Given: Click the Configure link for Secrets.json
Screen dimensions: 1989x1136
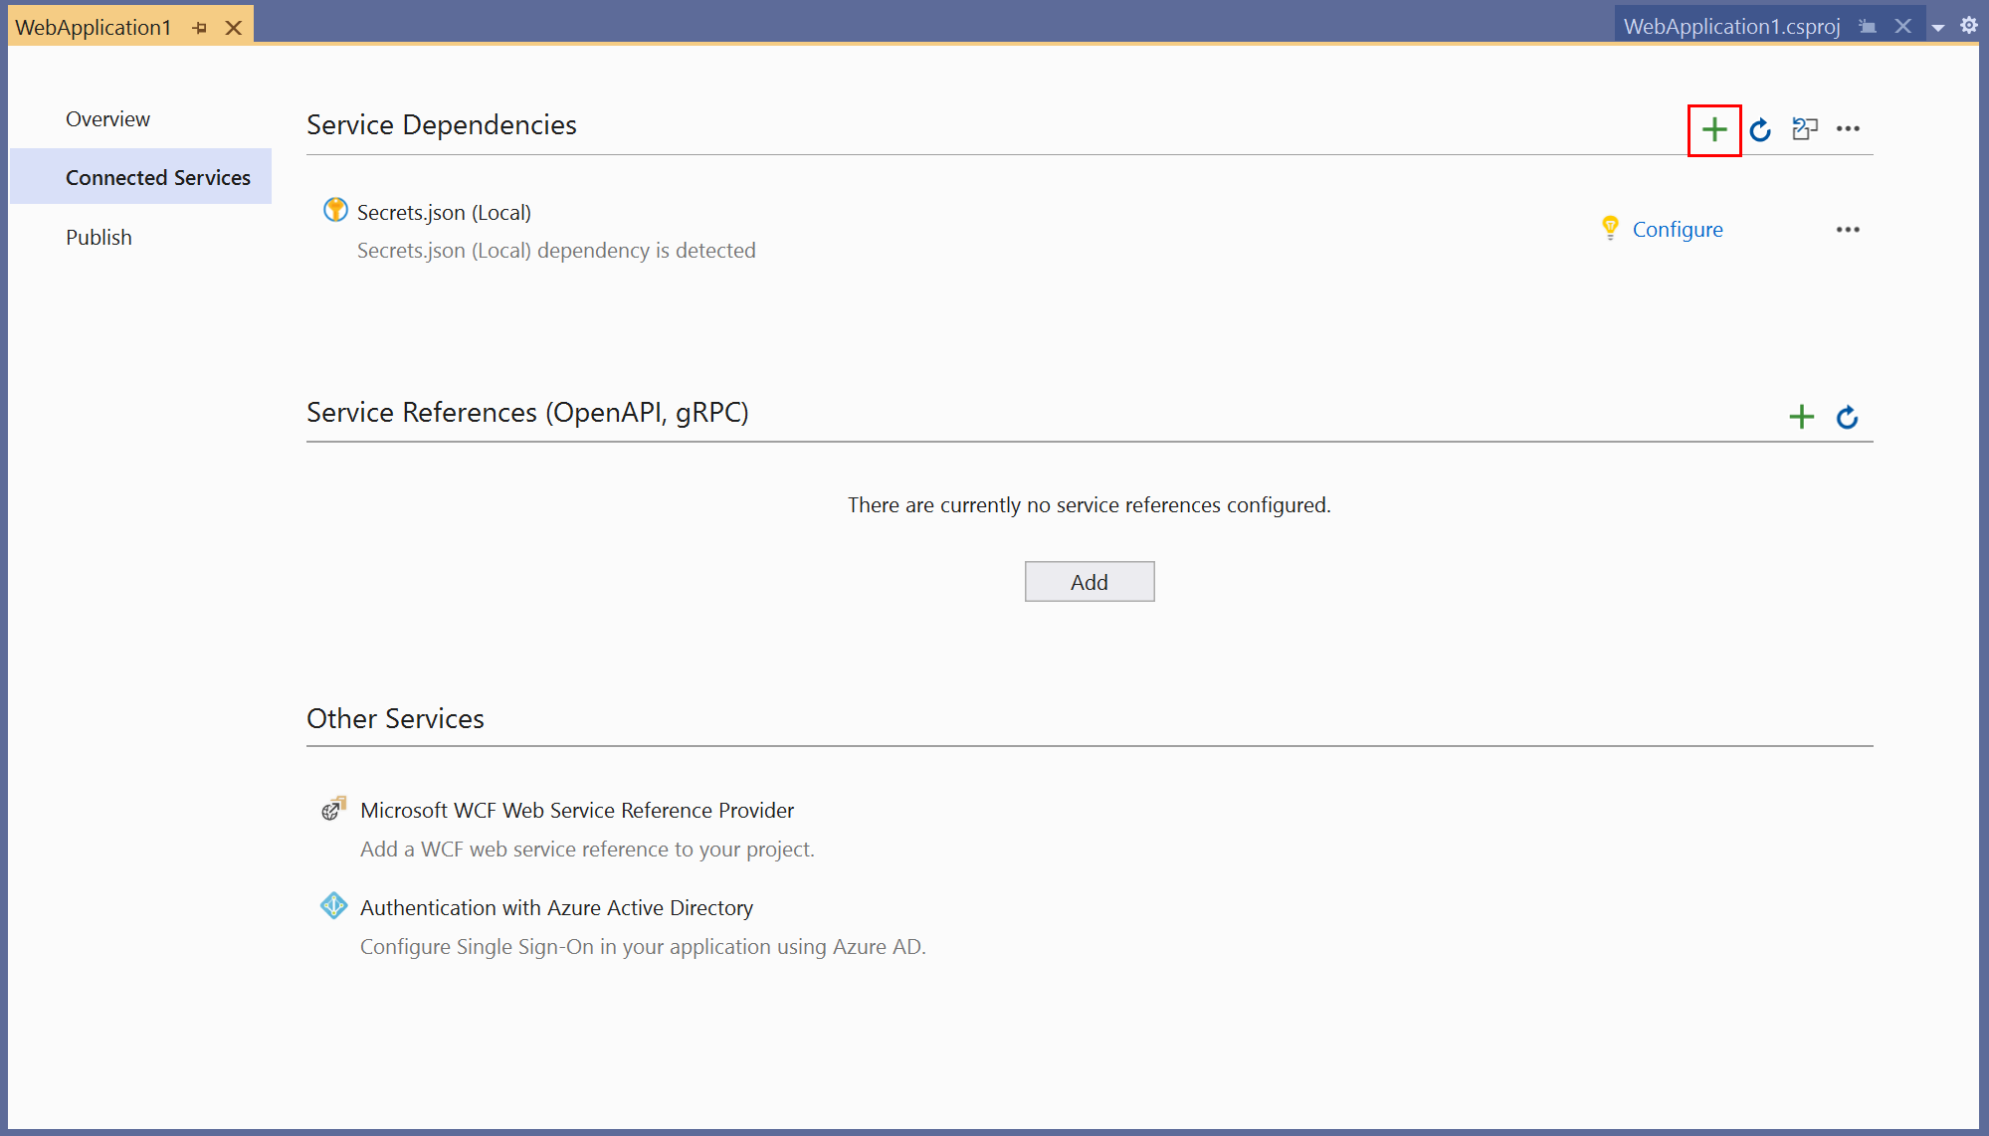Looking at the screenshot, I should coord(1678,228).
